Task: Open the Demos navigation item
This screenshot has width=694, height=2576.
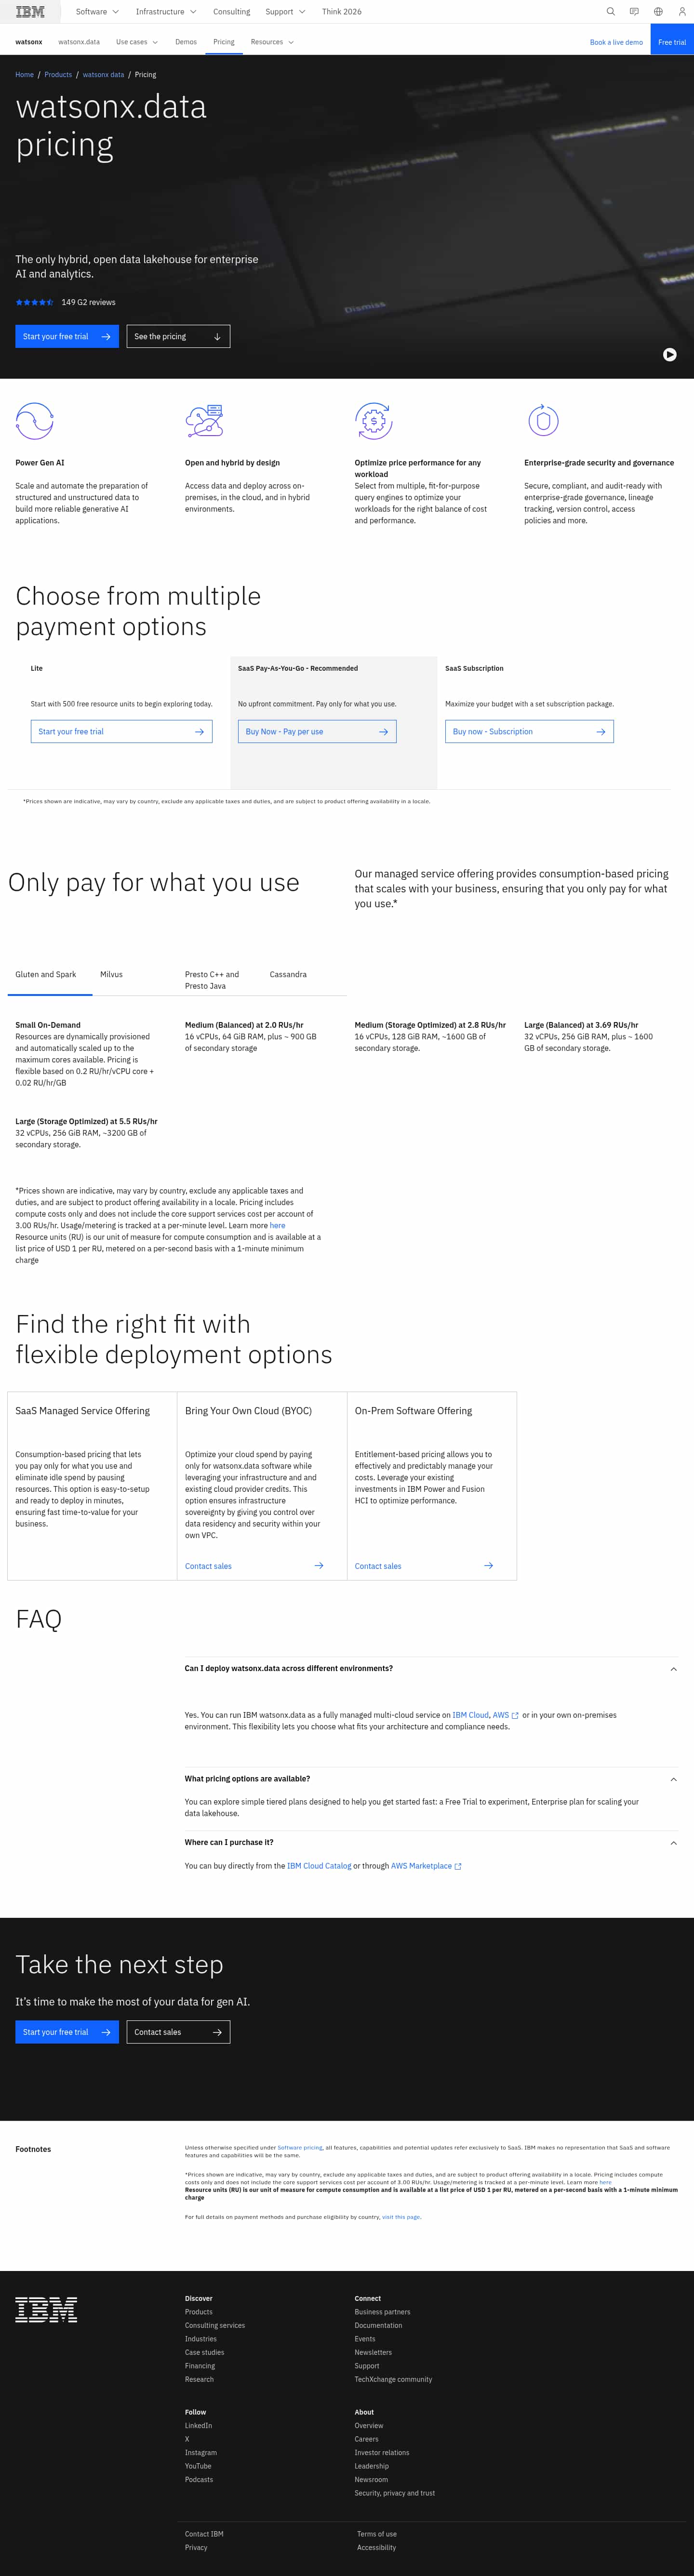Action: tap(186, 42)
